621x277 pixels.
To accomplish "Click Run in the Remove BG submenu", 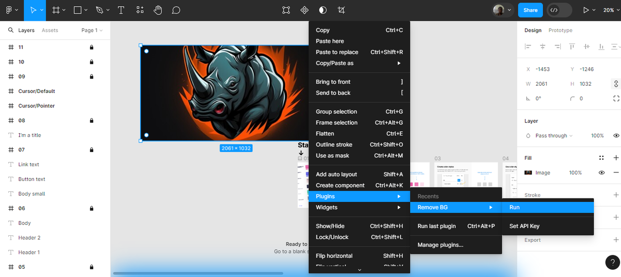I will 548,207.
